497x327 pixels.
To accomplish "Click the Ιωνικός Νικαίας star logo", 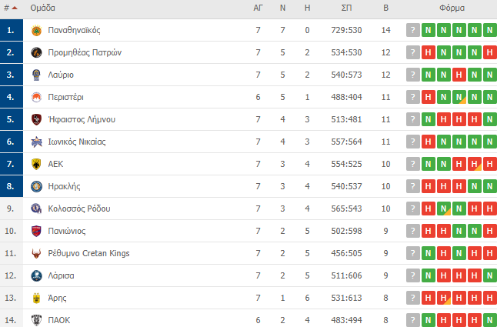I will pyautogui.click(x=36, y=142).
